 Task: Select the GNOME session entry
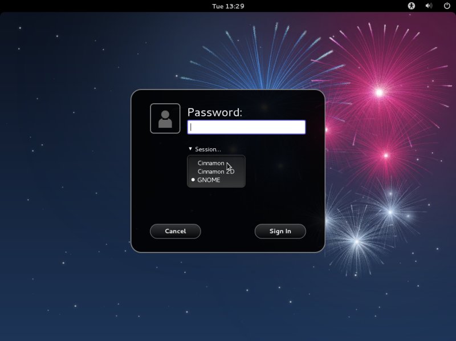coord(209,180)
